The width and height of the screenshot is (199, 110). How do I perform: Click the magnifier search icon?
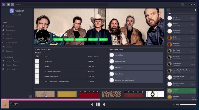coord(13,4)
